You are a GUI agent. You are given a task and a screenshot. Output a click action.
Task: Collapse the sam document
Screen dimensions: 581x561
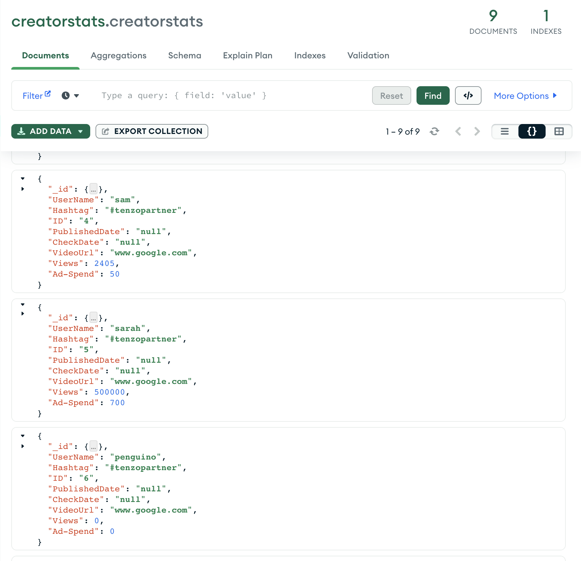[x=23, y=179]
